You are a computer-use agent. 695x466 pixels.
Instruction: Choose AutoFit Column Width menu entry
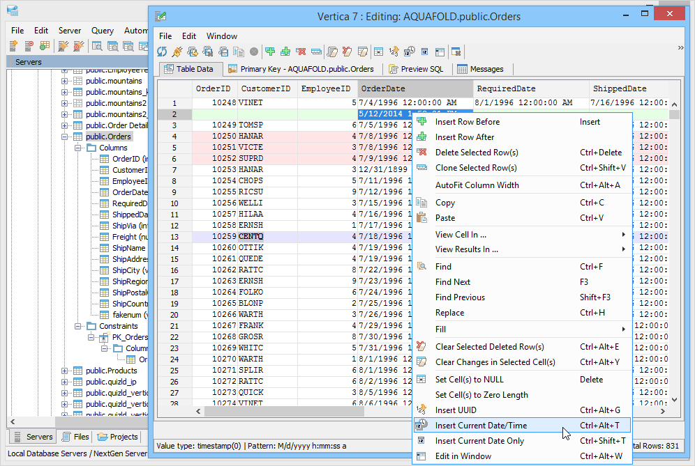522,185
